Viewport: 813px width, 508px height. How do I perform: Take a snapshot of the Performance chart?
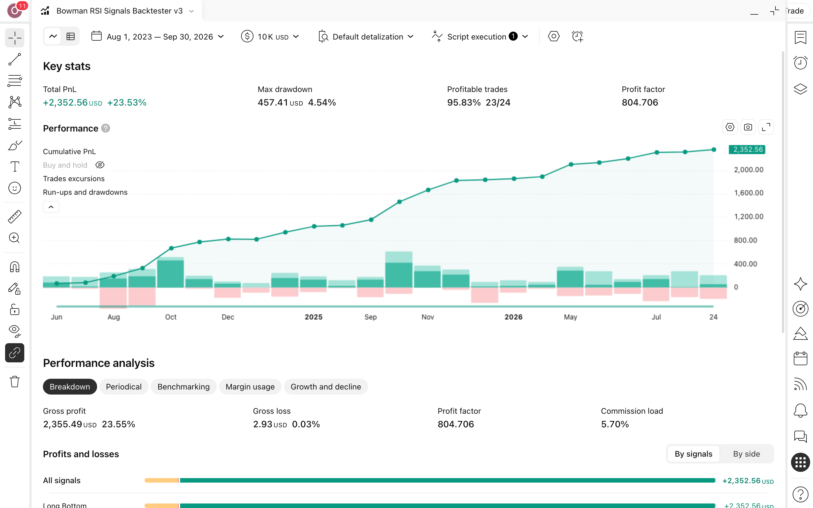tap(748, 127)
